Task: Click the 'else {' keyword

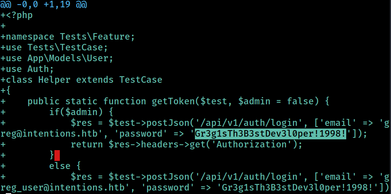Action: [x=65, y=166]
